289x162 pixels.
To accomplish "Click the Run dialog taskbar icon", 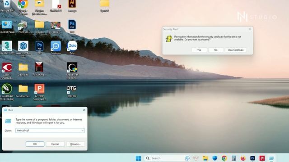I will 271,158.
